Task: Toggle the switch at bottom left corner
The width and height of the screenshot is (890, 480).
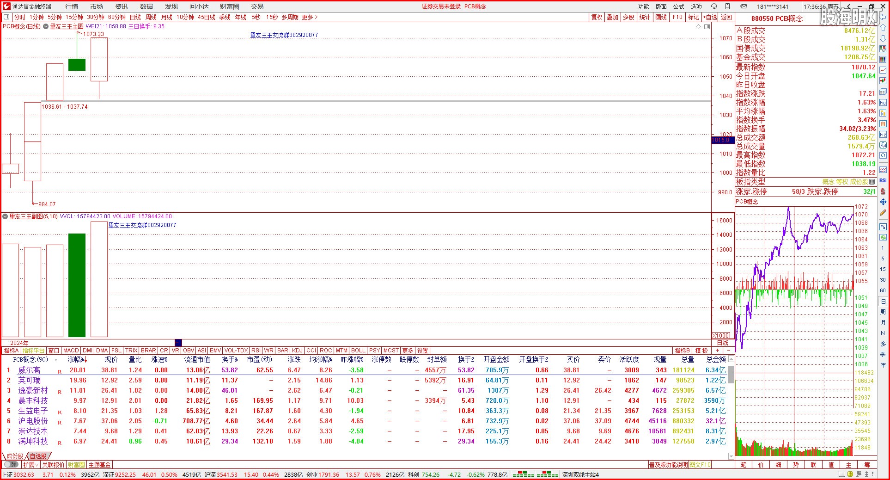Action: point(11,464)
